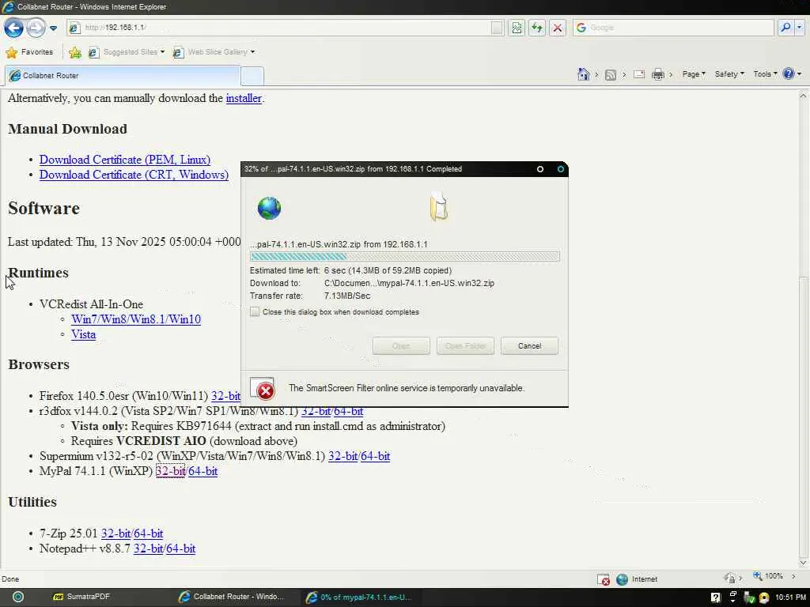
Task: Click the status bar SmartScreen blocked icon
Action: point(603,579)
